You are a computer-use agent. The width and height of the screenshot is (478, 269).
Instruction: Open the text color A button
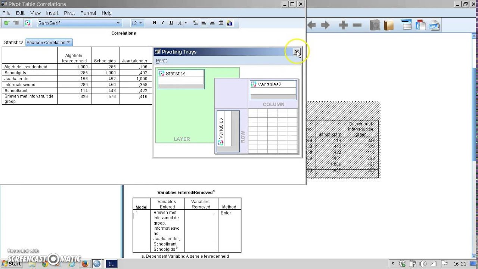pos(180,23)
